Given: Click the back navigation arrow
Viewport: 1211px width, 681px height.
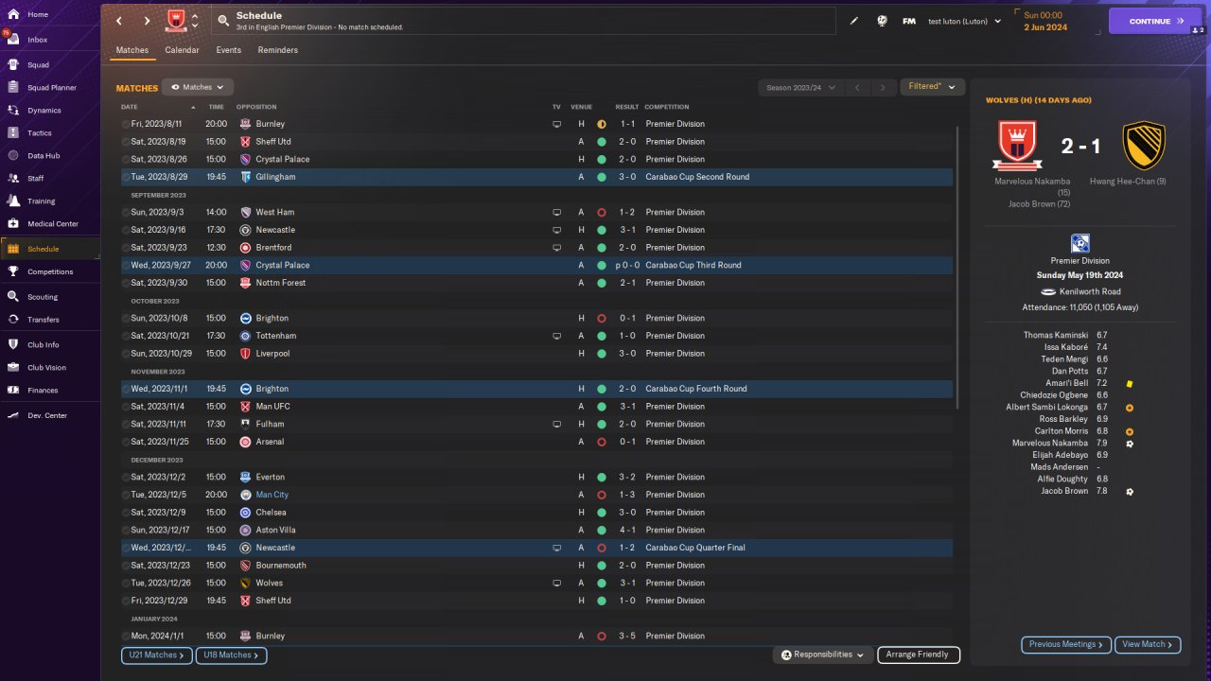Looking at the screenshot, I should [x=118, y=21].
